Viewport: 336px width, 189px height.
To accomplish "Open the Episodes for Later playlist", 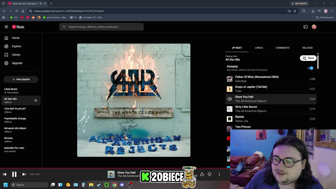I will click(21, 149).
